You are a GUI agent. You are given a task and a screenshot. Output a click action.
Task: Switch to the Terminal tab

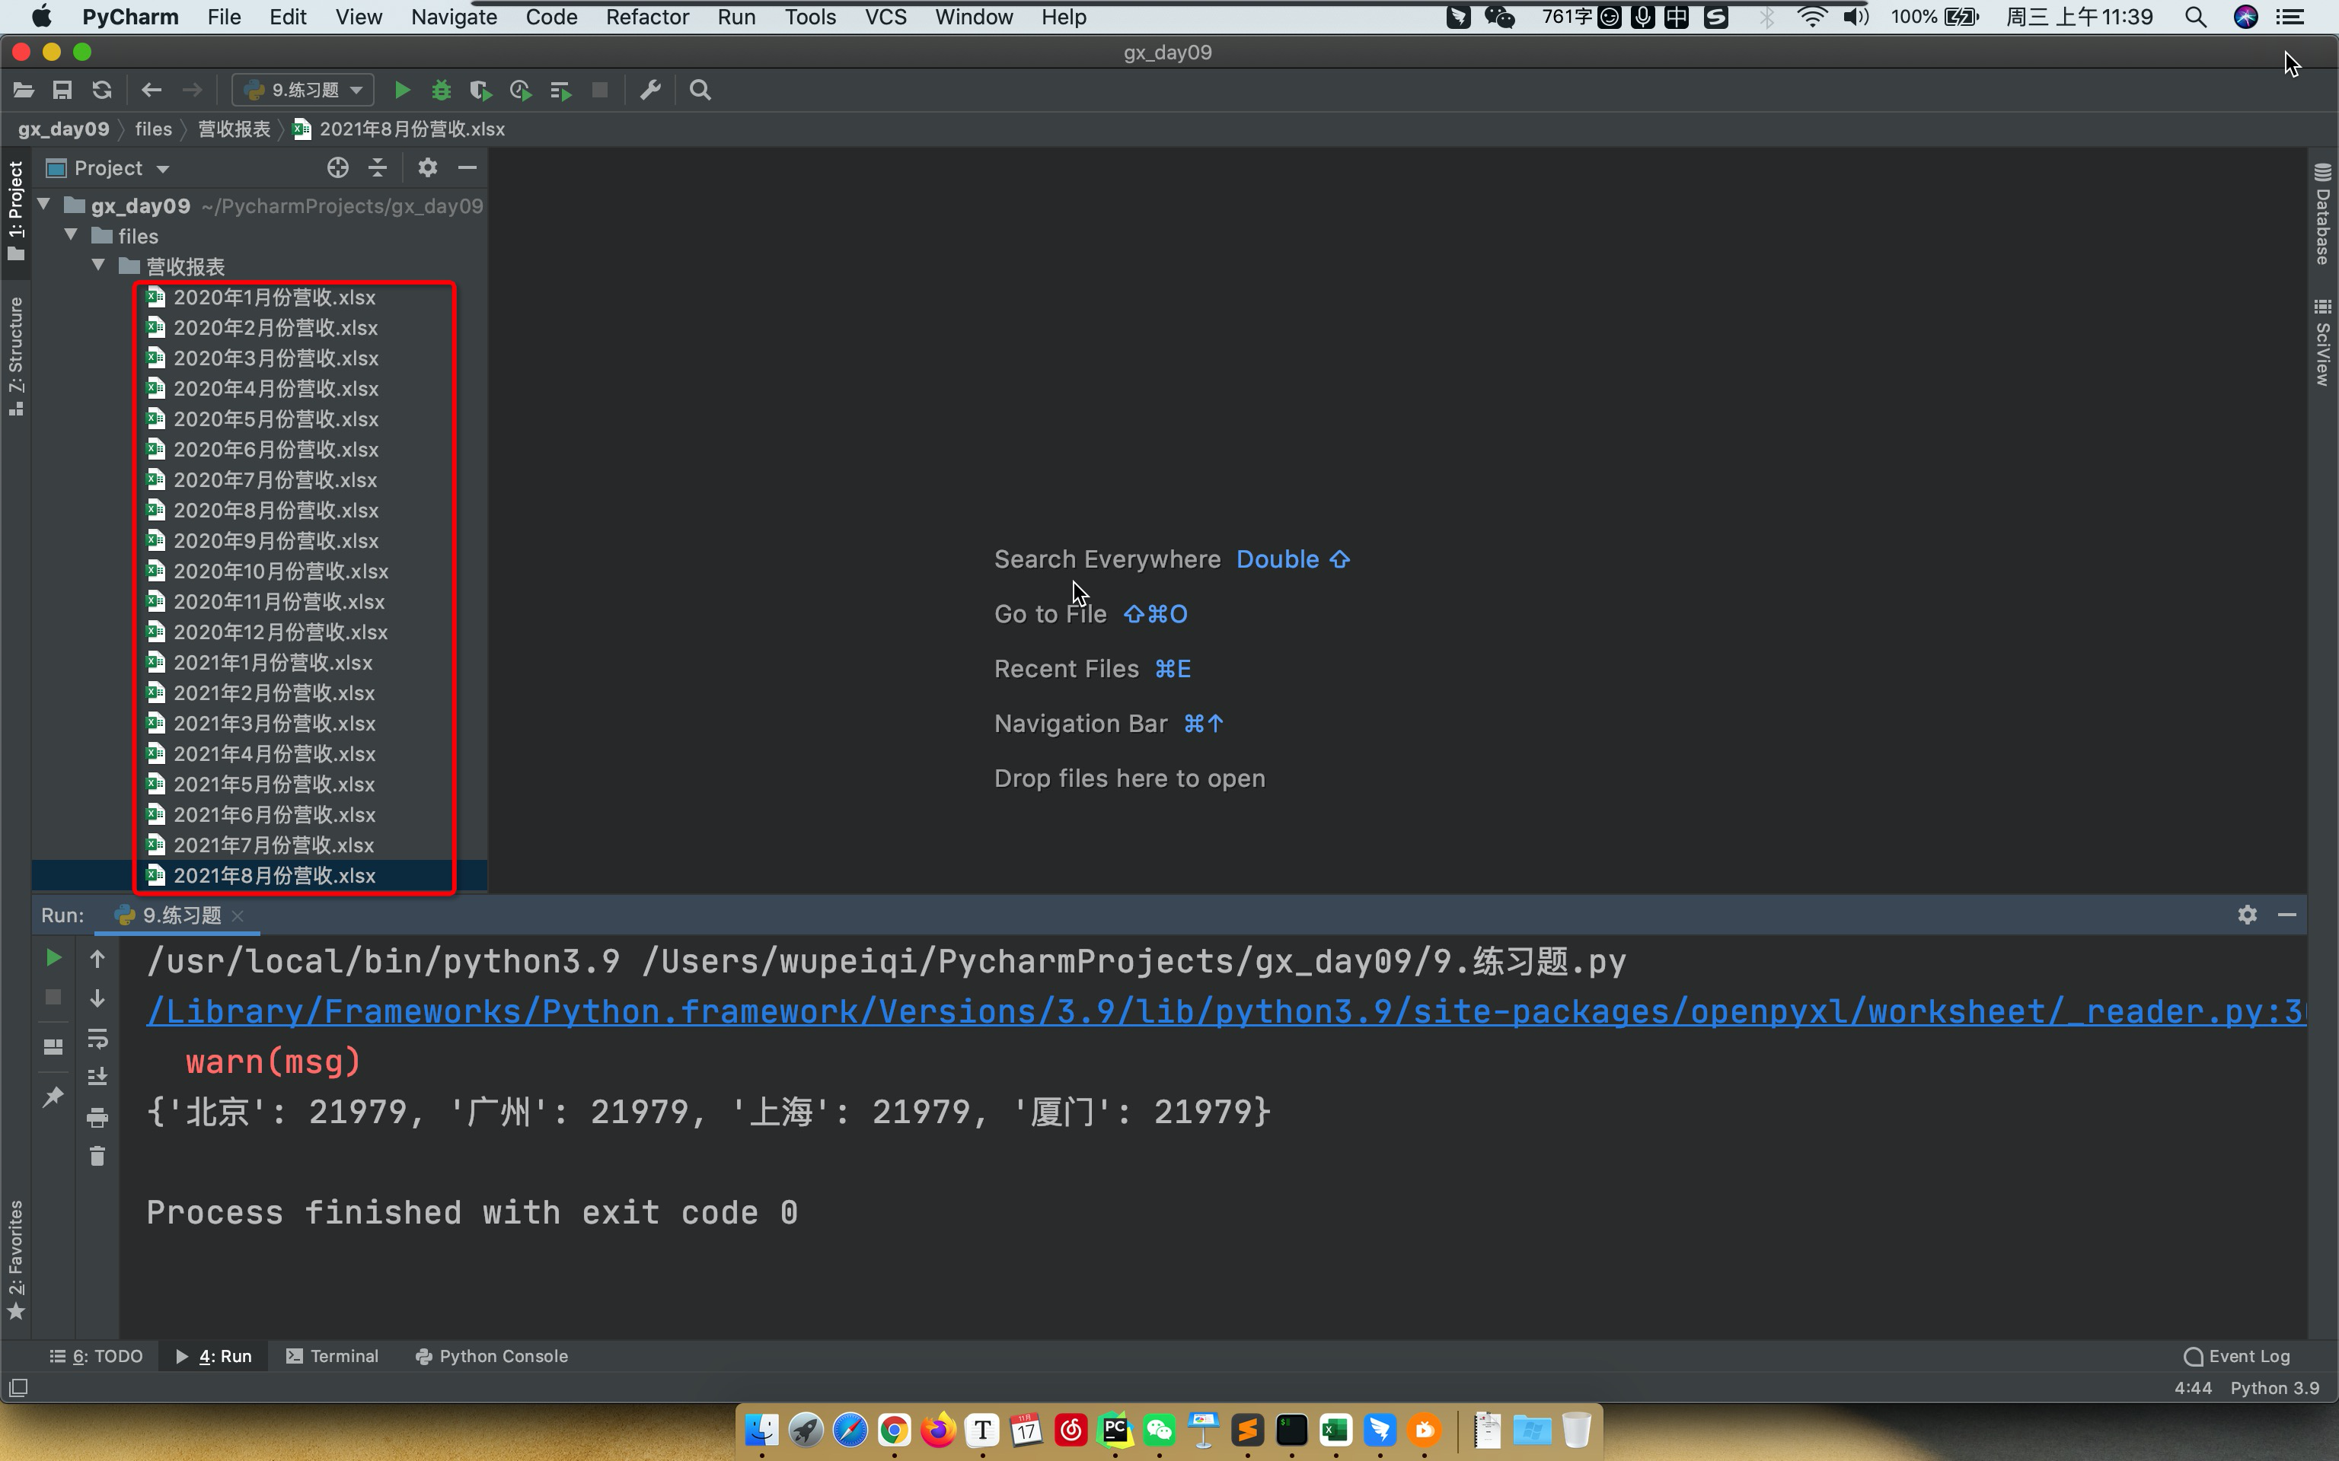pyautogui.click(x=333, y=1356)
